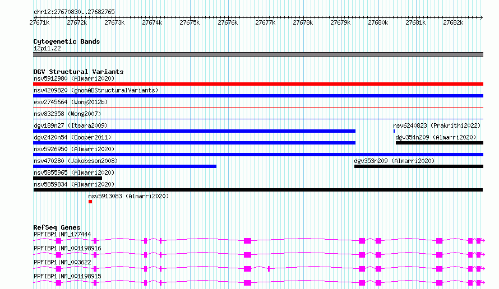Screen dimensions: 499x289
Task: Open the dgv354n209 (Almarri2020) label
Action: pos(436,137)
